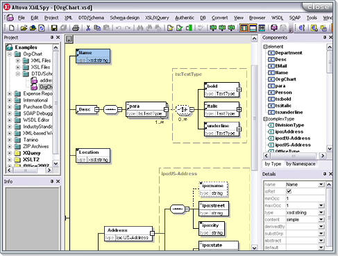338x256 pixels.
Task: Check well-formedness with the yellow checkmark icon
Action: click(170, 28)
